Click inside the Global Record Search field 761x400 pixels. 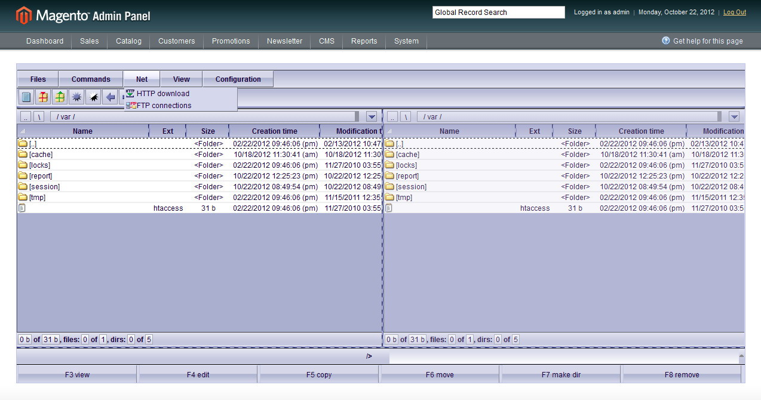498,12
